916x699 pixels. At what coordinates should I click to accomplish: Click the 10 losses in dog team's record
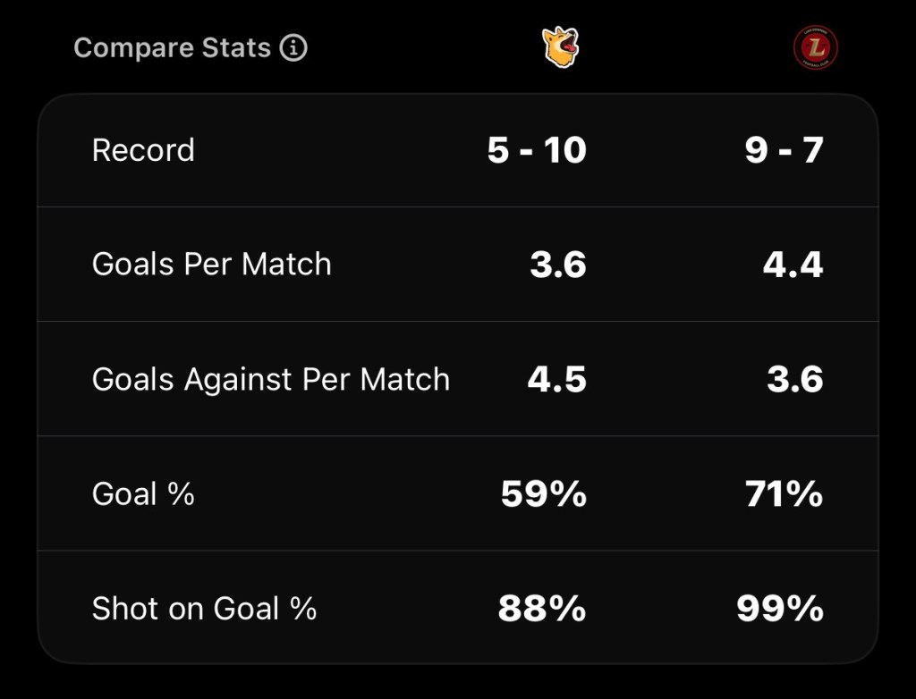(x=564, y=150)
